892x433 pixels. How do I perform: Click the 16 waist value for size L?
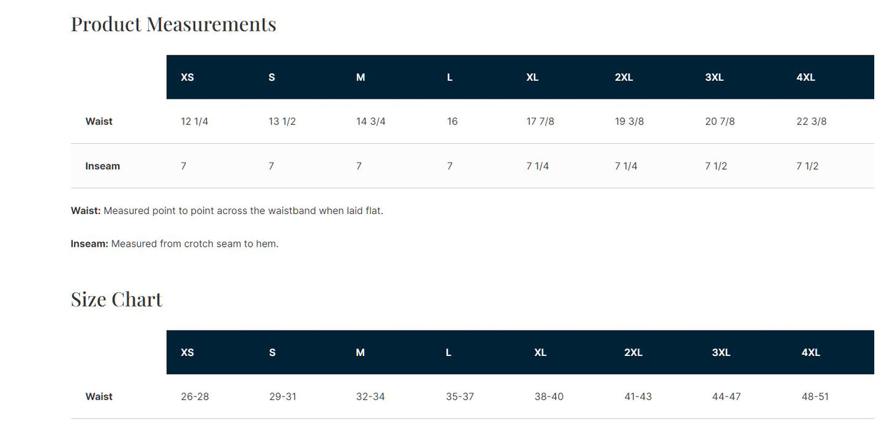pyautogui.click(x=452, y=122)
